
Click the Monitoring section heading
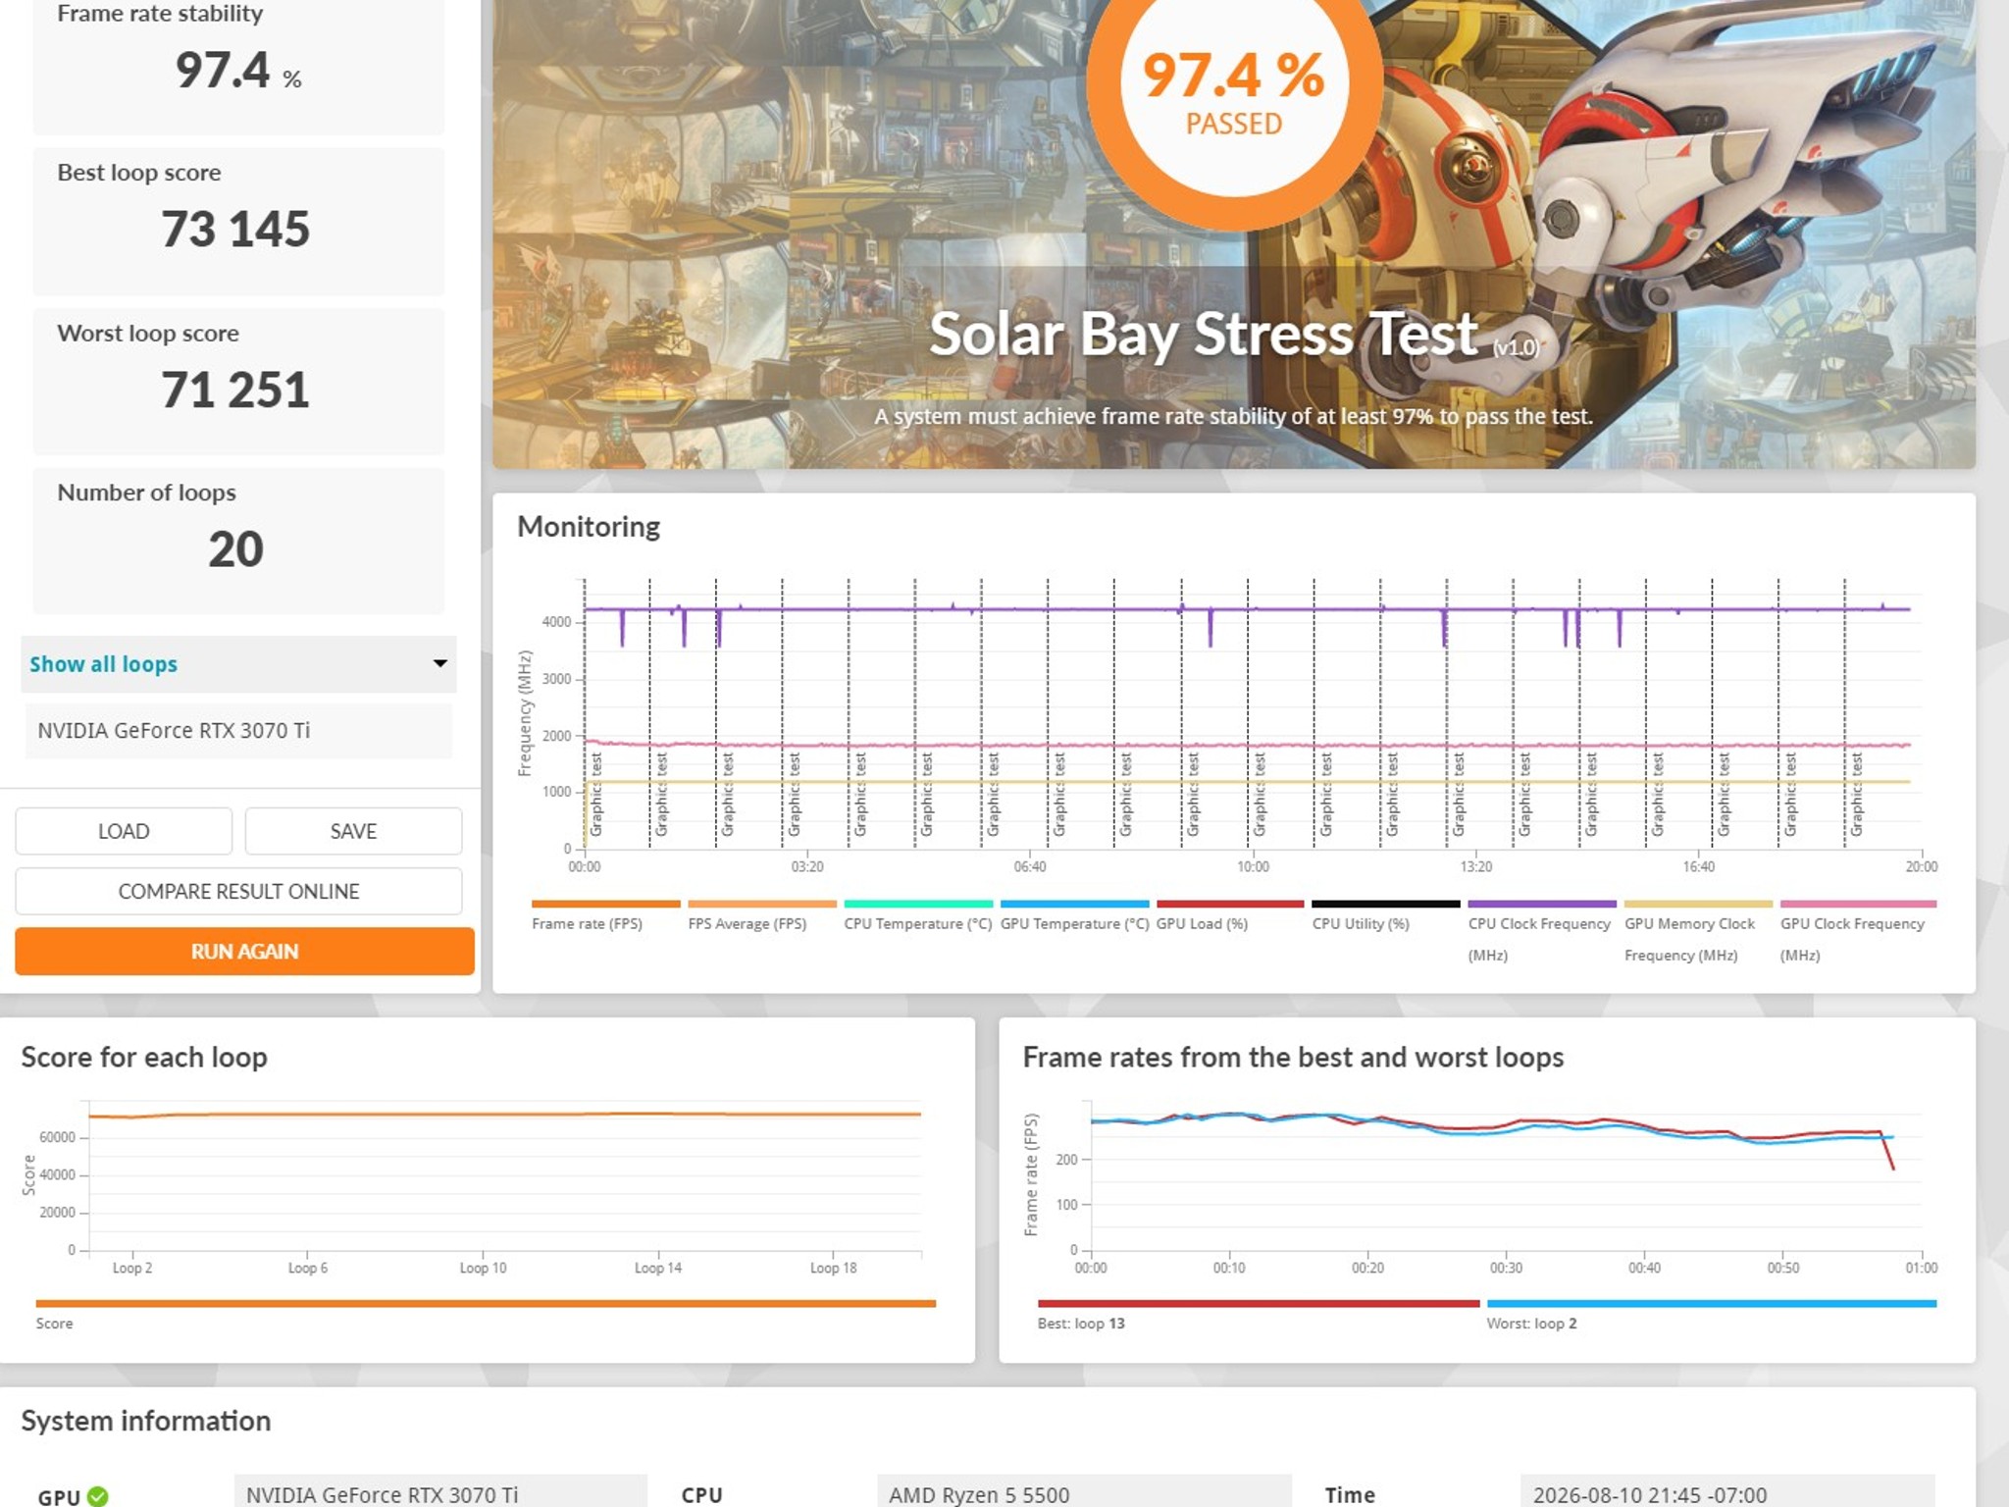click(x=589, y=527)
